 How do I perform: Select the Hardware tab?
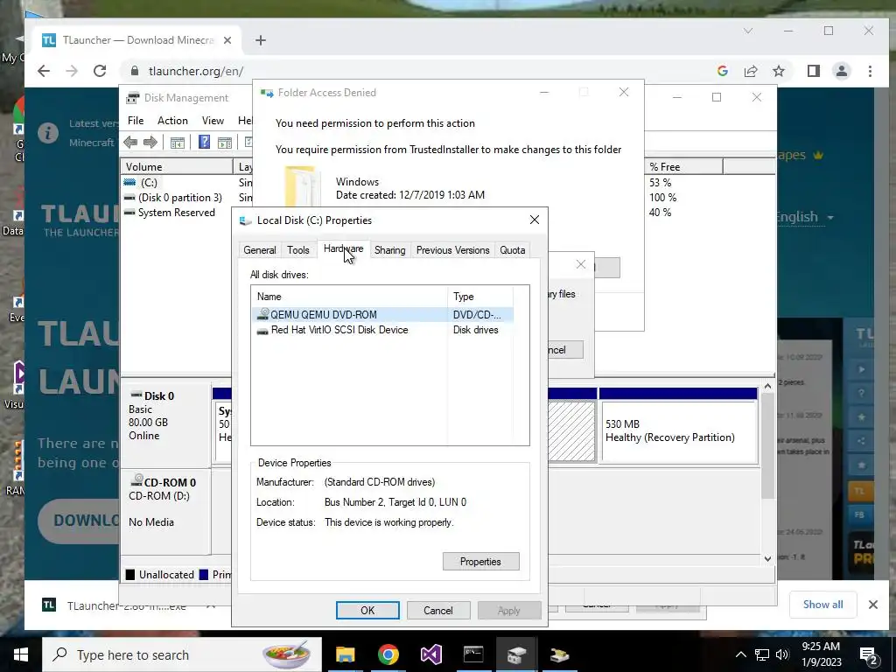343,249
